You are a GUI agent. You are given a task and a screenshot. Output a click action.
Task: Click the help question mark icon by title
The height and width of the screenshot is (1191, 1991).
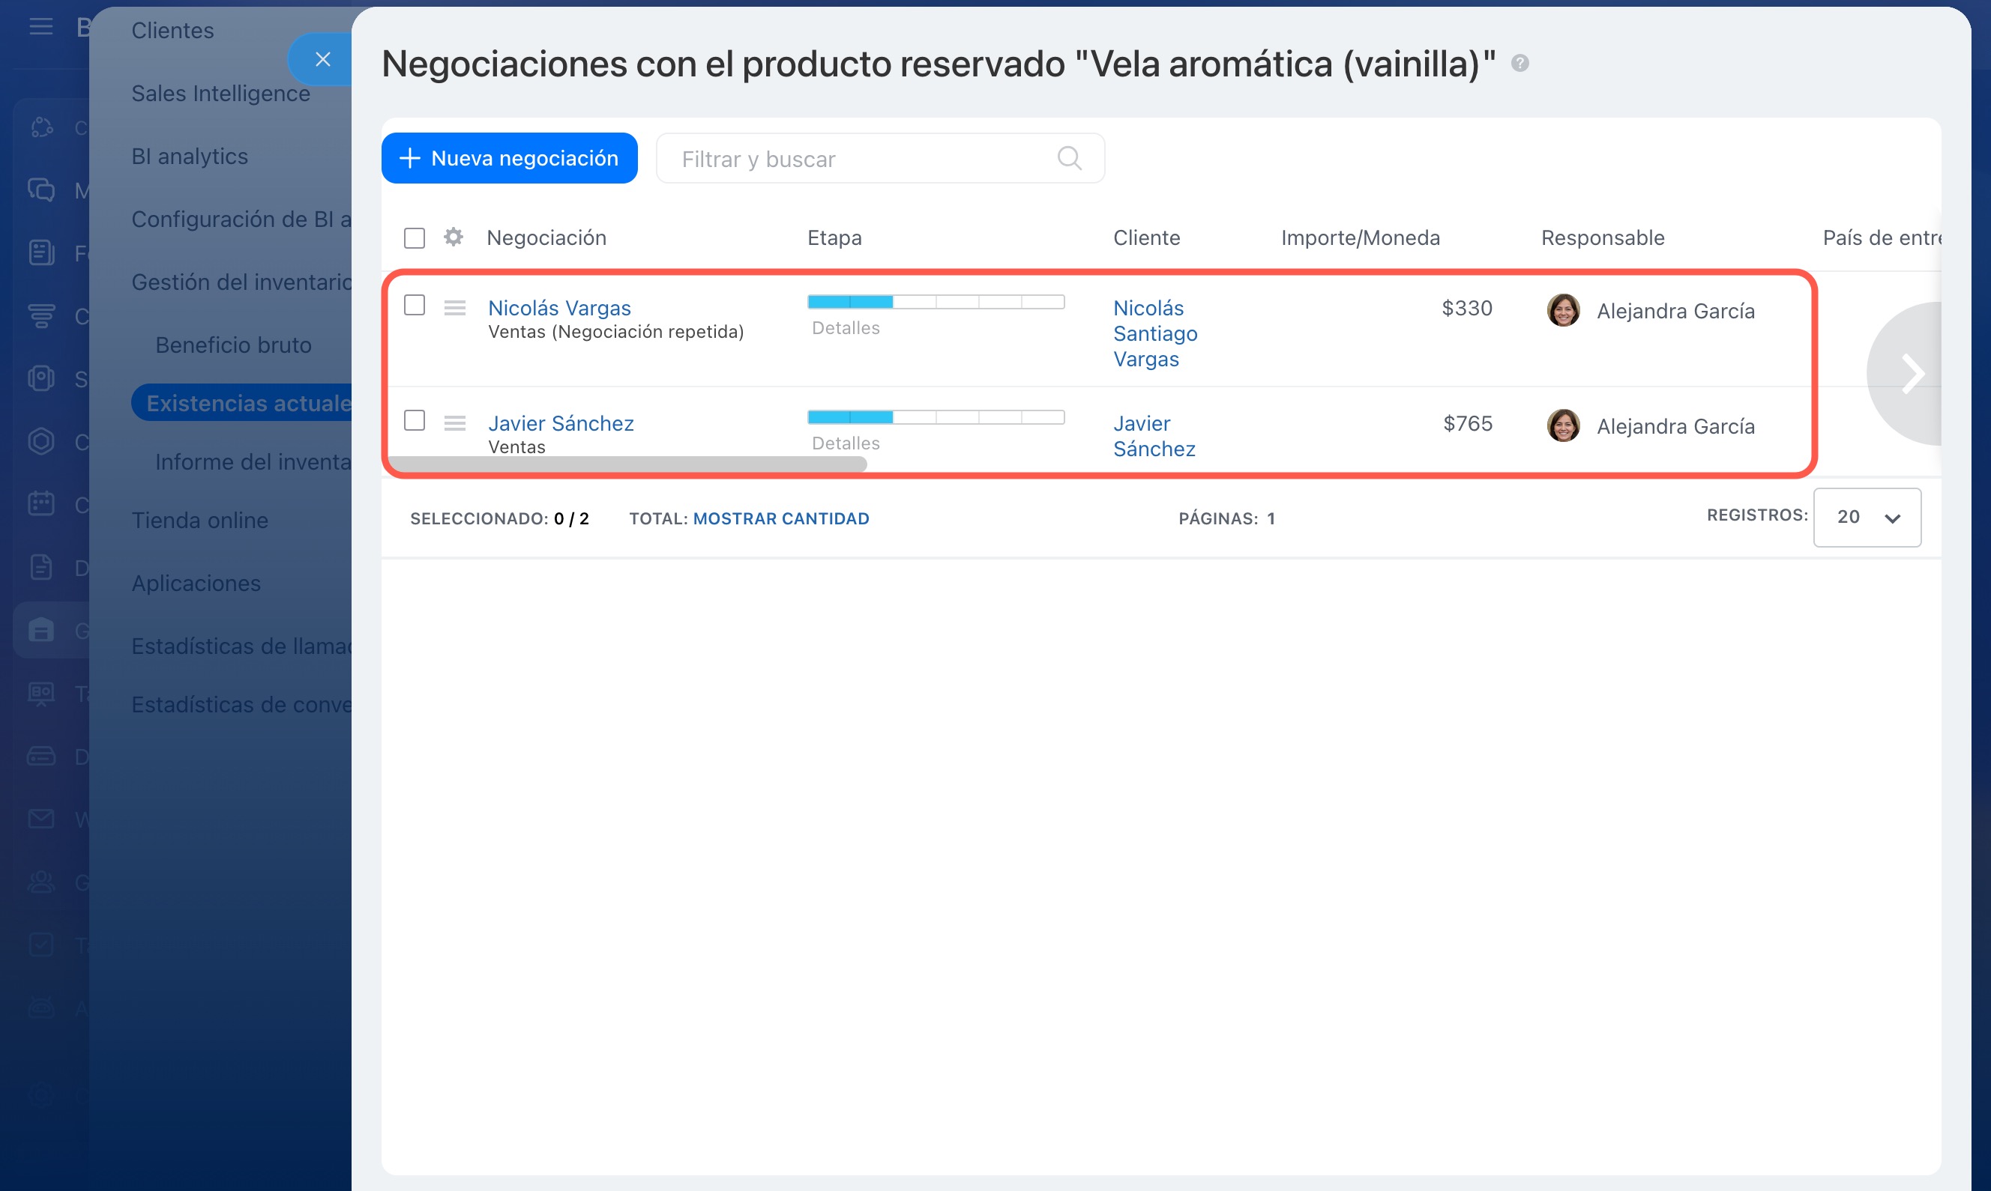[1519, 64]
